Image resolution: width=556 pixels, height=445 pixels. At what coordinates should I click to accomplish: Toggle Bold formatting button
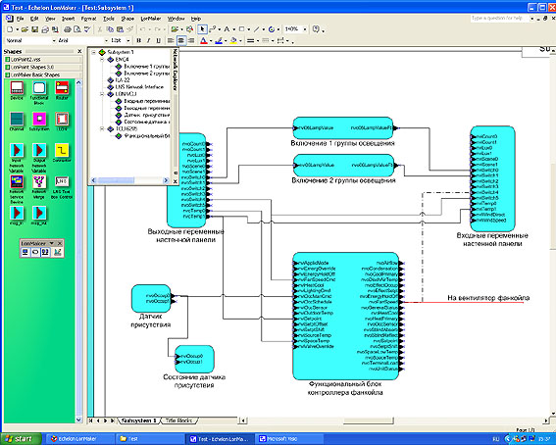pos(139,41)
